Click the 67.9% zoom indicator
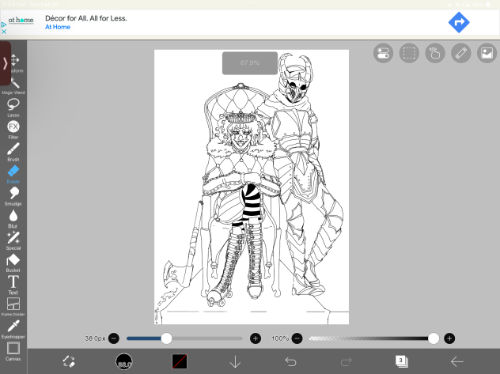Image resolution: width=500 pixels, height=374 pixels. click(250, 63)
